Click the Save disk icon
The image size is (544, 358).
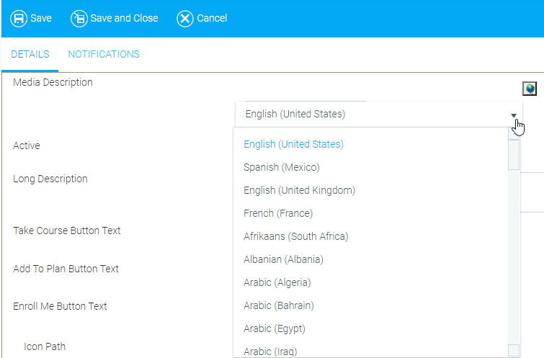tap(19, 18)
